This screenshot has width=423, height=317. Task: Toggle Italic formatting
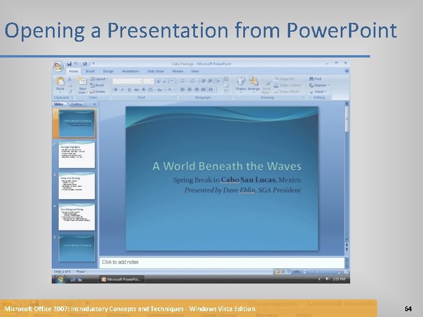122,89
